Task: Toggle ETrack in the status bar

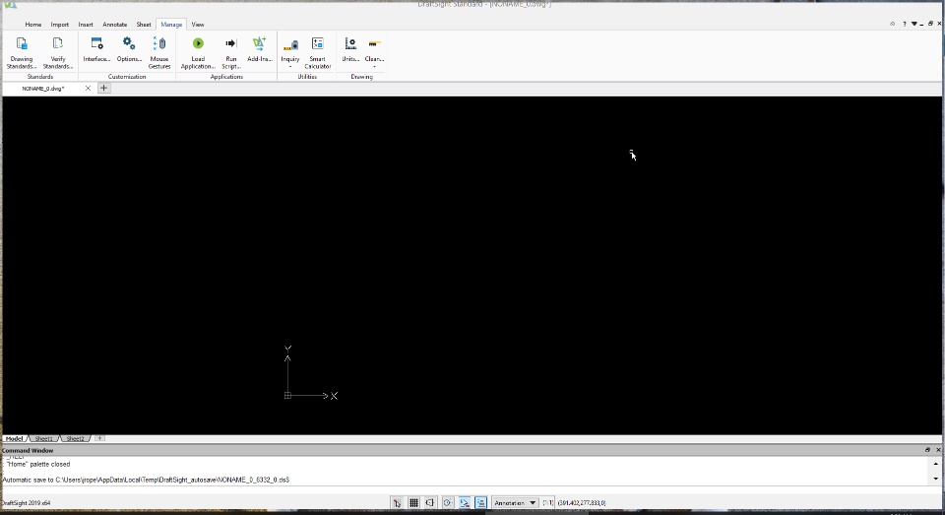Action: [x=481, y=502]
